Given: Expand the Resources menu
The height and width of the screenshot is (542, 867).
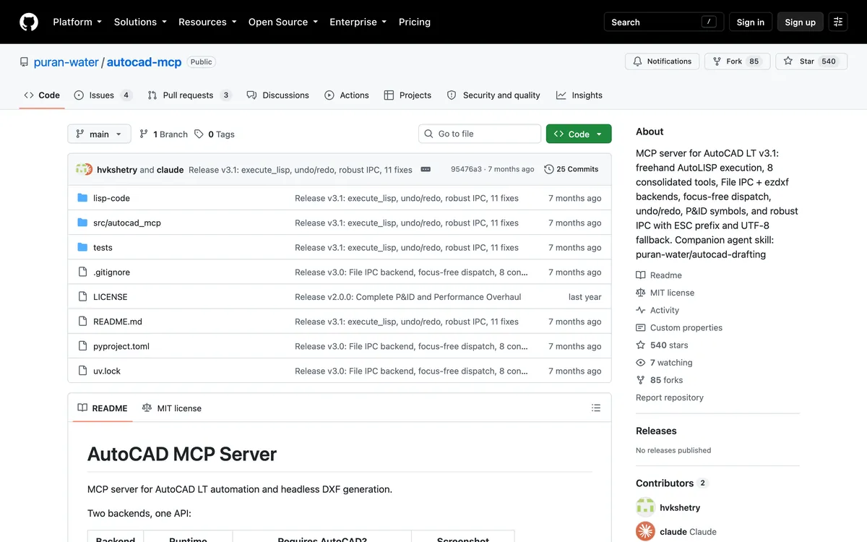Looking at the screenshot, I should [207, 22].
